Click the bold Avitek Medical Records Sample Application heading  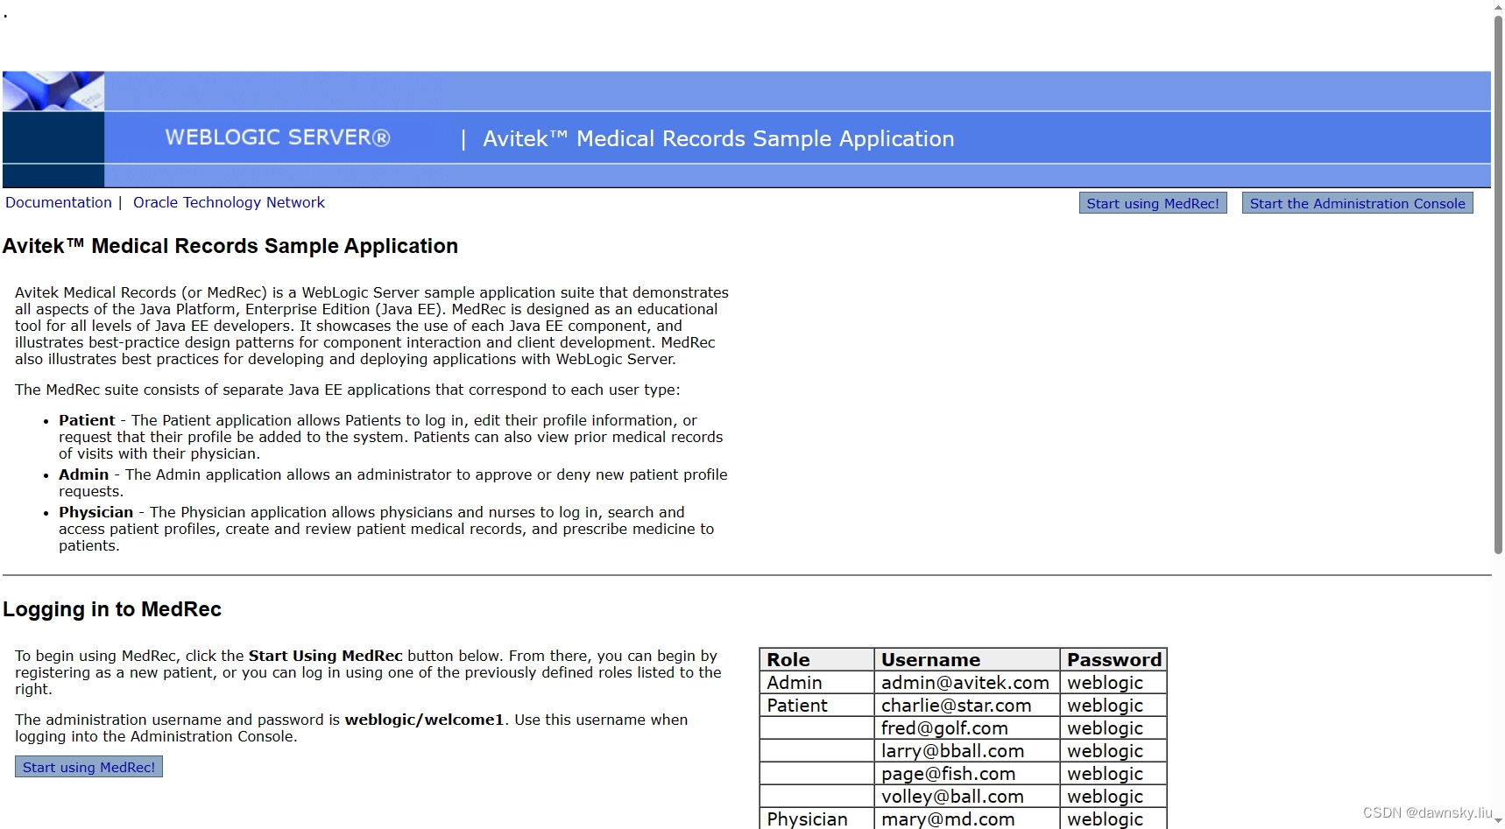tap(230, 246)
